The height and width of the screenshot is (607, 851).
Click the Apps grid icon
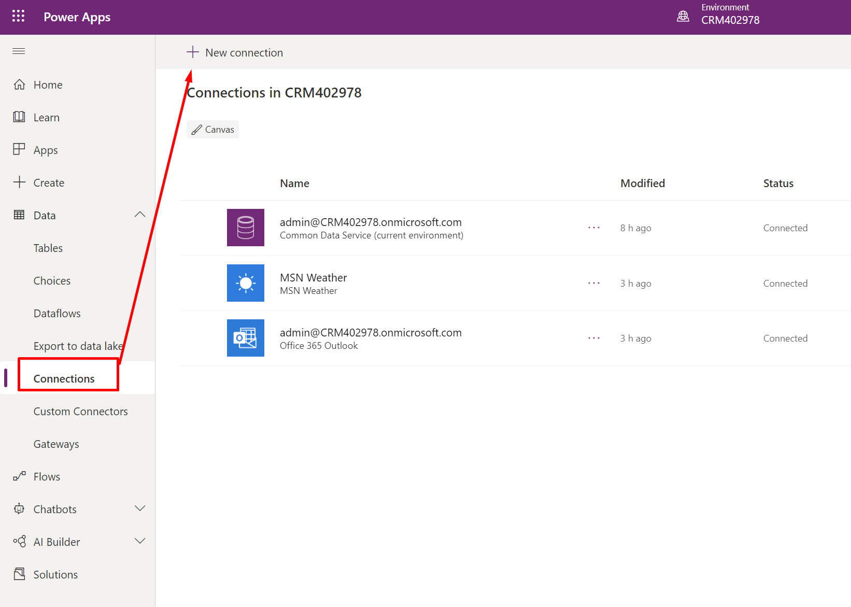click(19, 149)
